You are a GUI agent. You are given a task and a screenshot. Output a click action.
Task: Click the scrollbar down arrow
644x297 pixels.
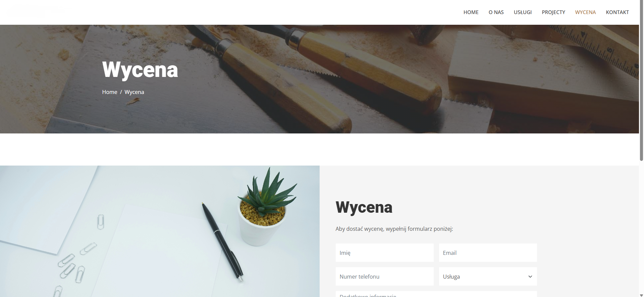point(641,295)
